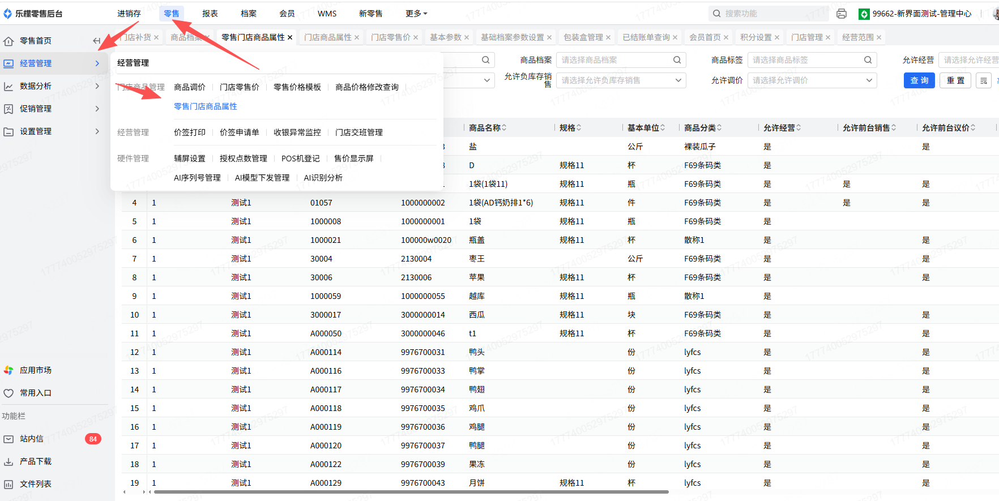Open the 更多 dropdown in top menu
The height and width of the screenshot is (501, 999).
416,14
